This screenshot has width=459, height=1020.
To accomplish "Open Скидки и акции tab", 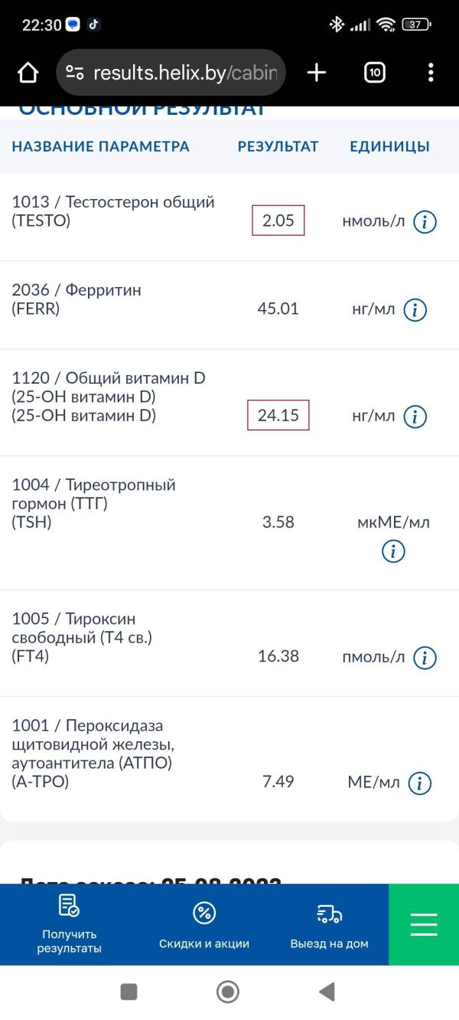I will 204,924.
